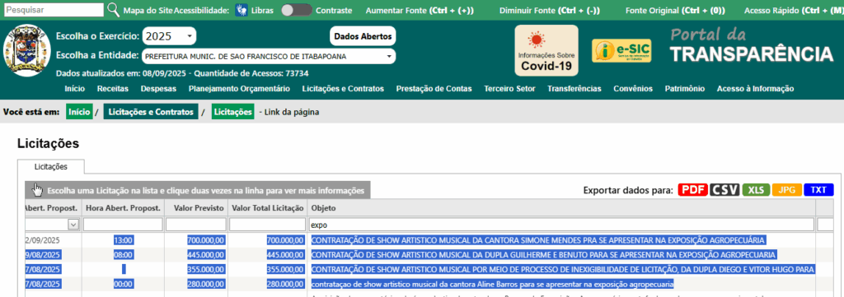Export data as PDF
Image resolution: width=844 pixels, height=297 pixels.
point(692,189)
